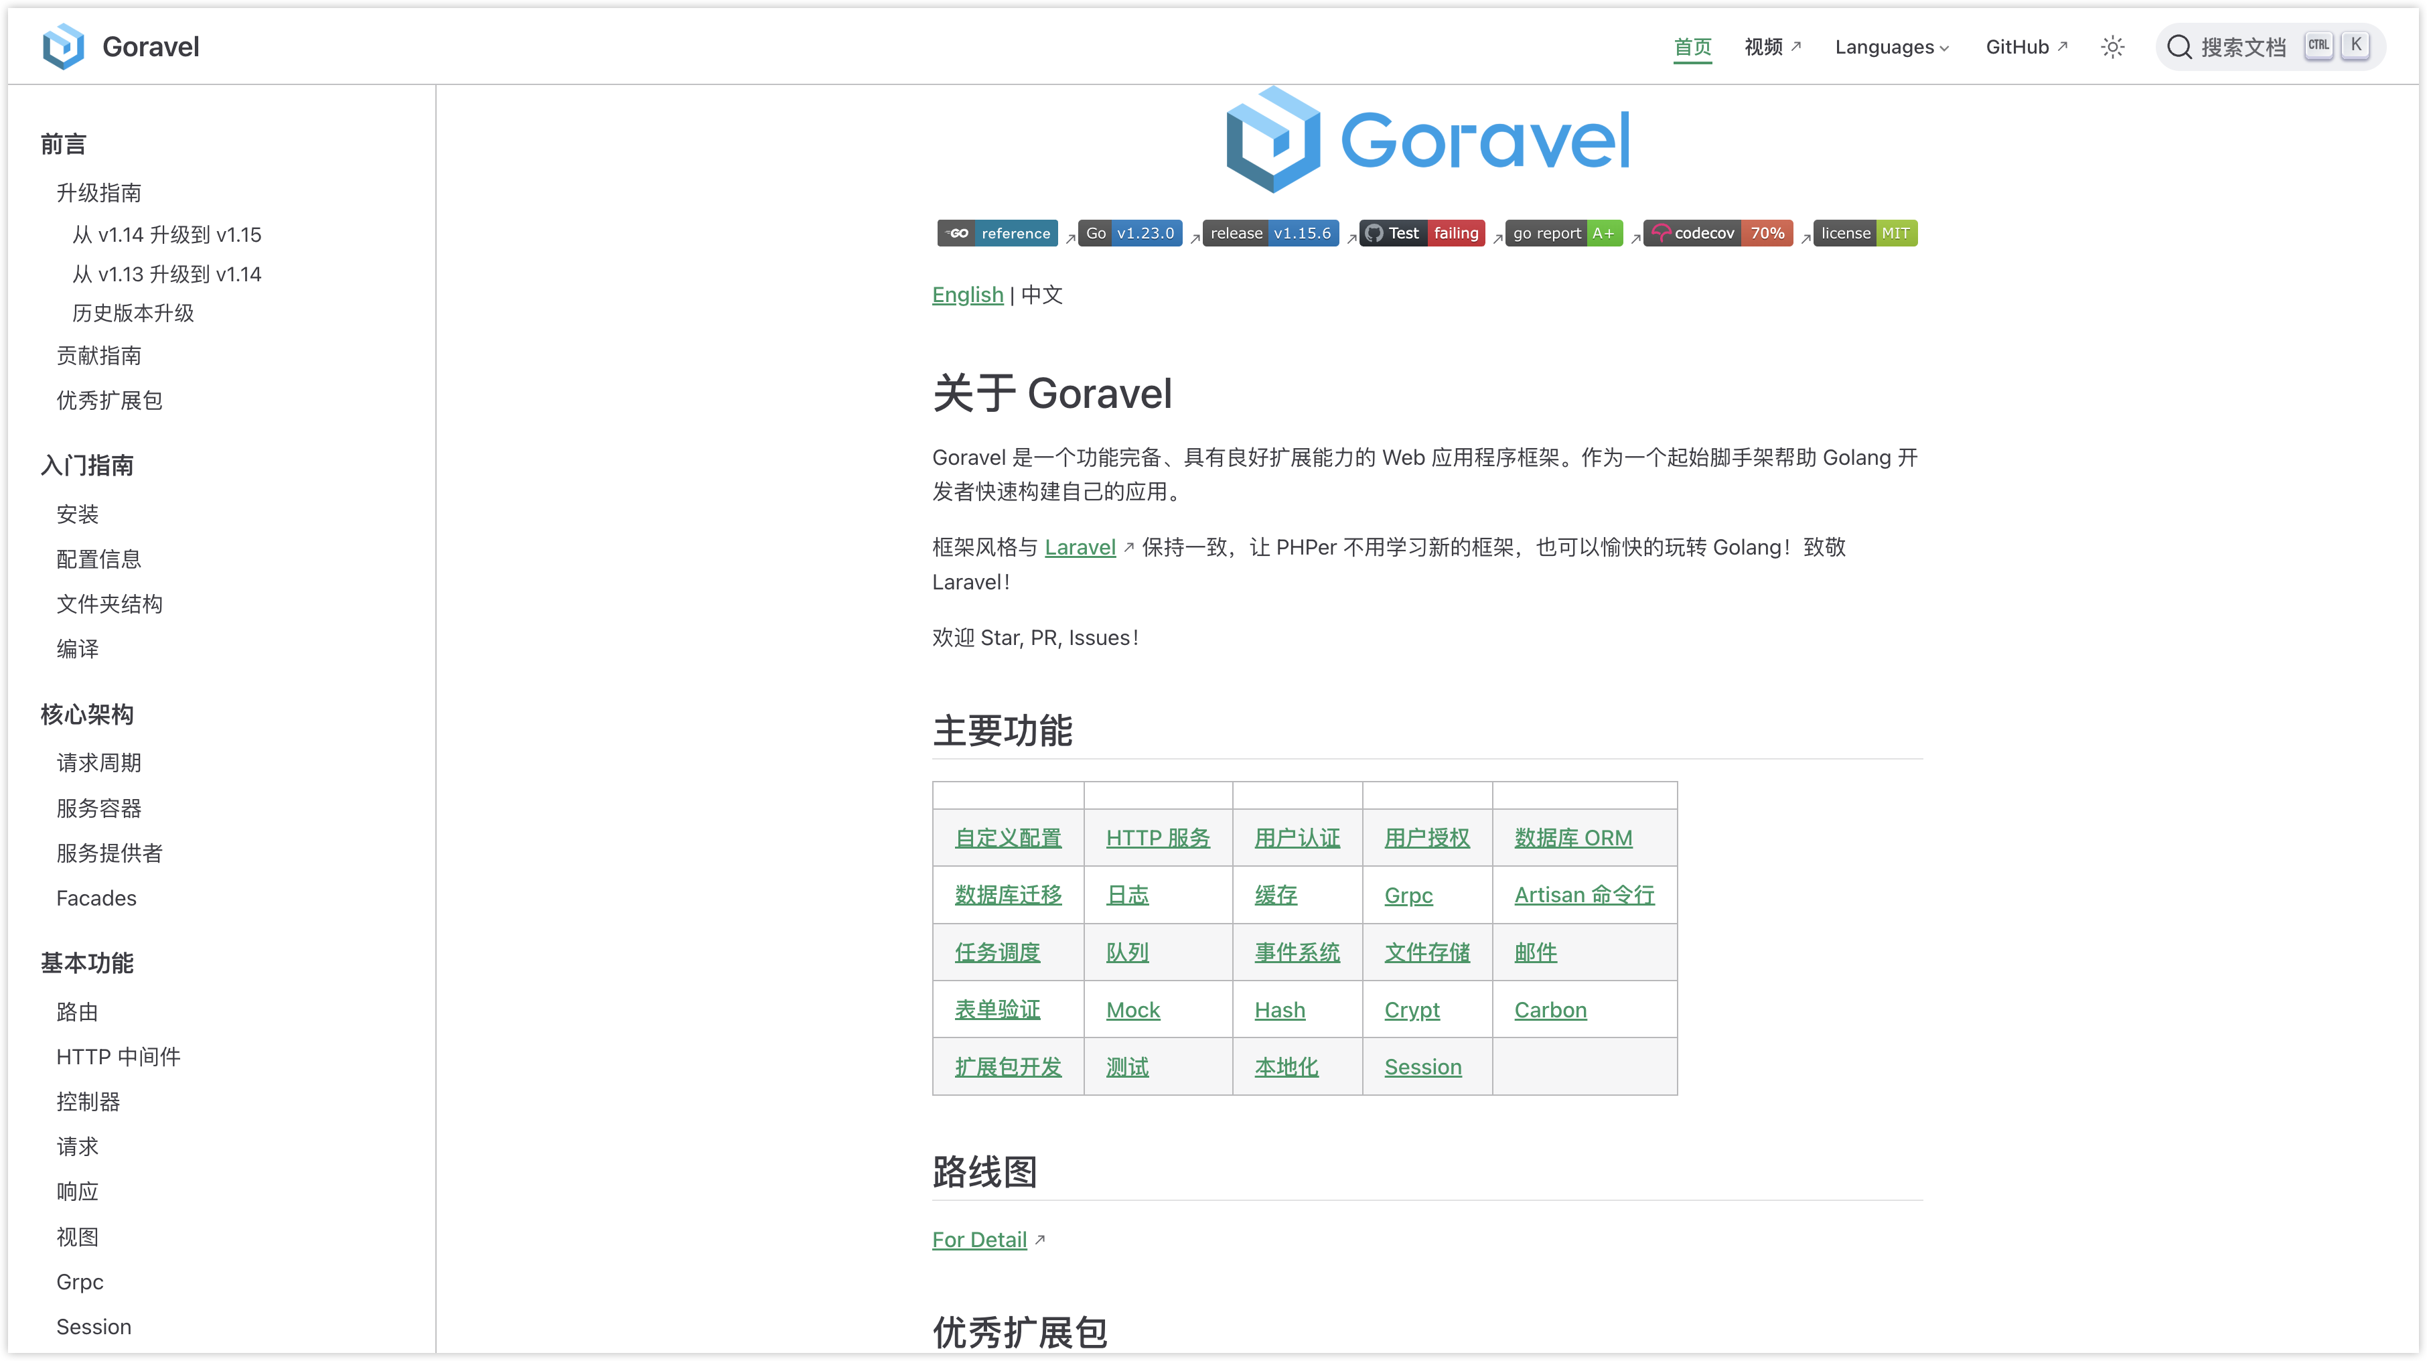Image resolution: width=2427 pixels, height=1361 pixels.
Task: Open the 数据库迁移 feature link
Action: pos(1007,894)
